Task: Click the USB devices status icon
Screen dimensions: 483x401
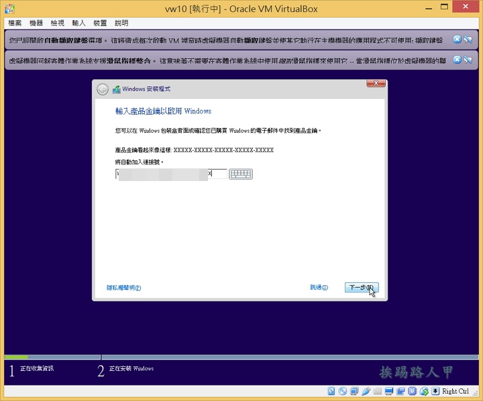Action: coord(366,391)
